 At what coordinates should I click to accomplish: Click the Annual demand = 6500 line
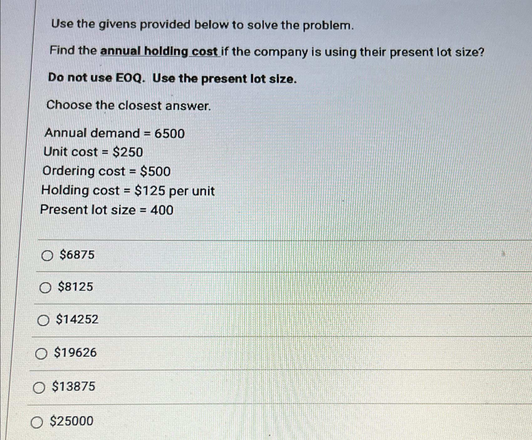tap(114, 133)
